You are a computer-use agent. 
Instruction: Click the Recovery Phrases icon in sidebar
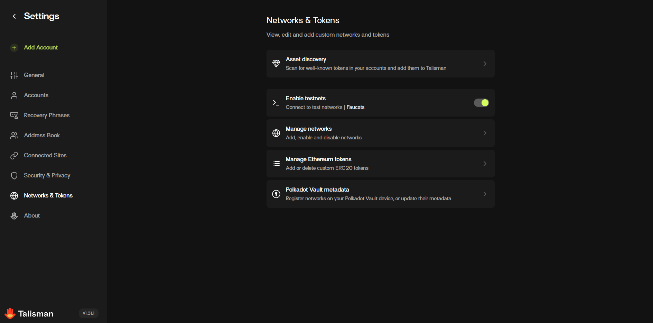click(x=14, y=116)
